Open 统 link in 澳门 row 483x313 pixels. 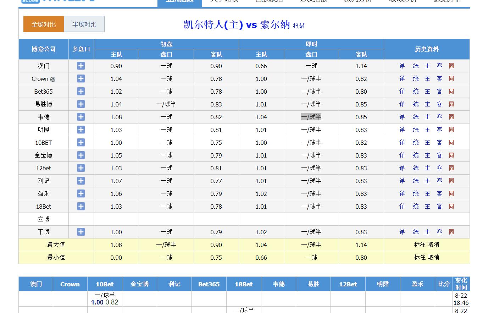(416, 66)
